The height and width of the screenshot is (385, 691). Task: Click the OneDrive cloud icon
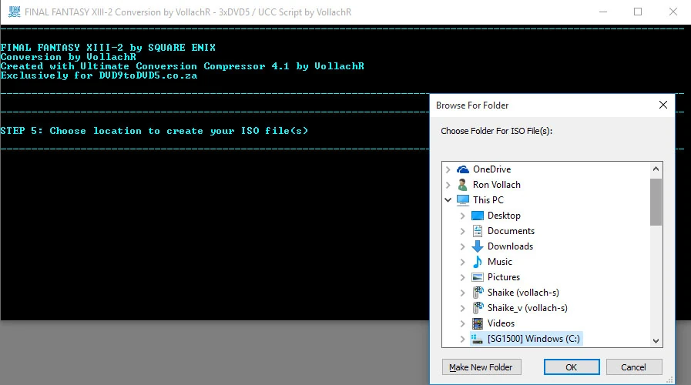[x=463, y=169]
